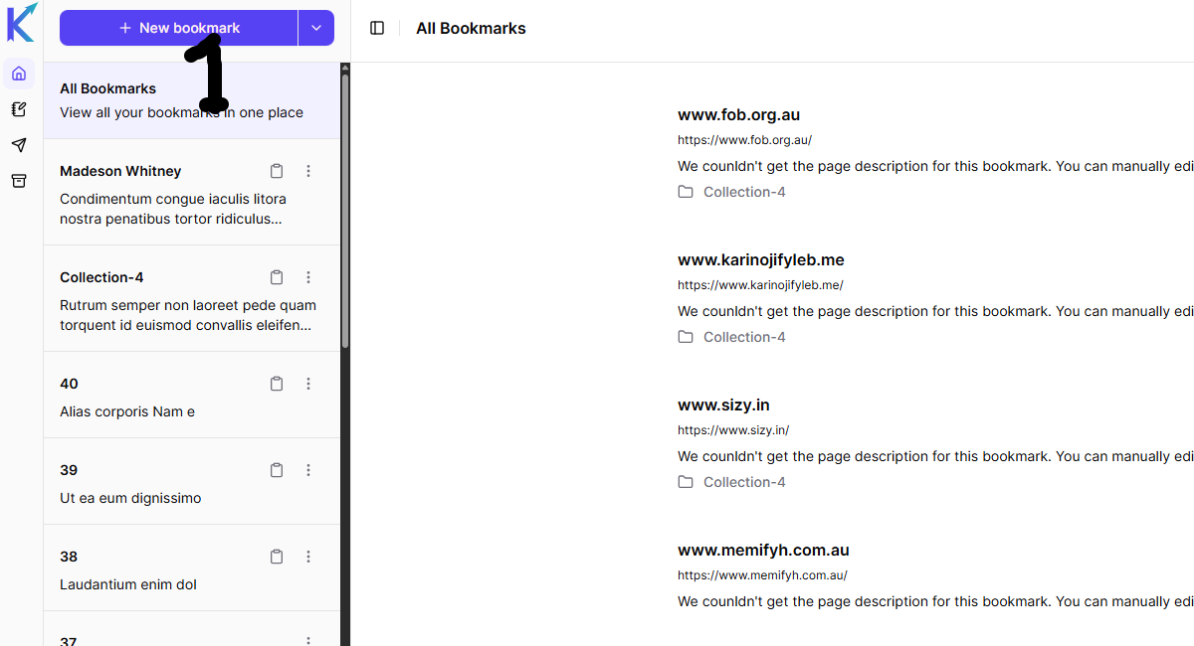Open the archive box icon
Image resolution: width=1194 pixels, height=646 pixels.
19,181
